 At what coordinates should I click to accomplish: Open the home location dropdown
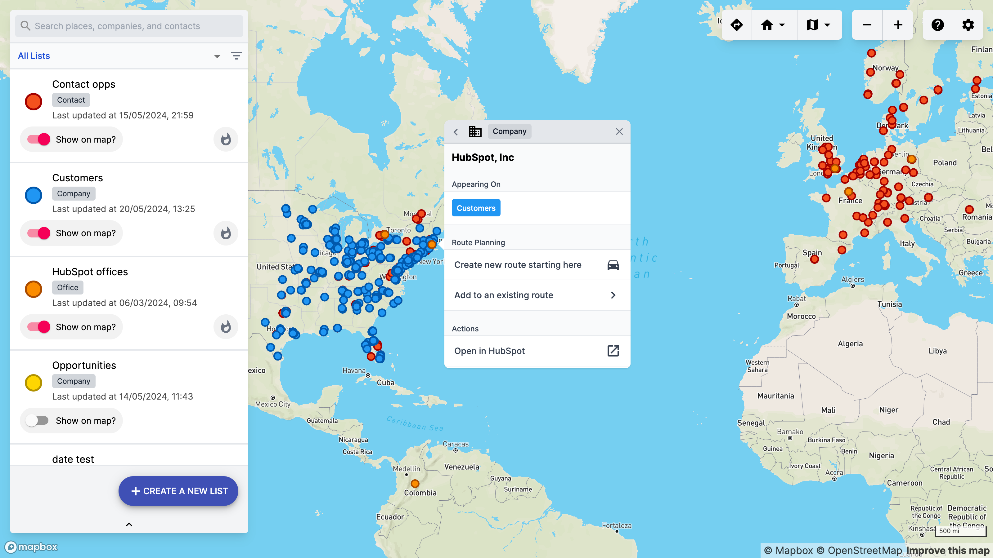tap(774, 25)
